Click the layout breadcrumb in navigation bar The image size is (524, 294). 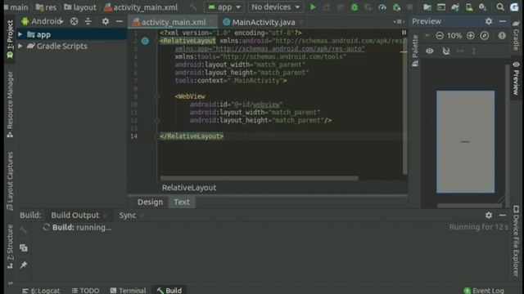pos(80,7)
